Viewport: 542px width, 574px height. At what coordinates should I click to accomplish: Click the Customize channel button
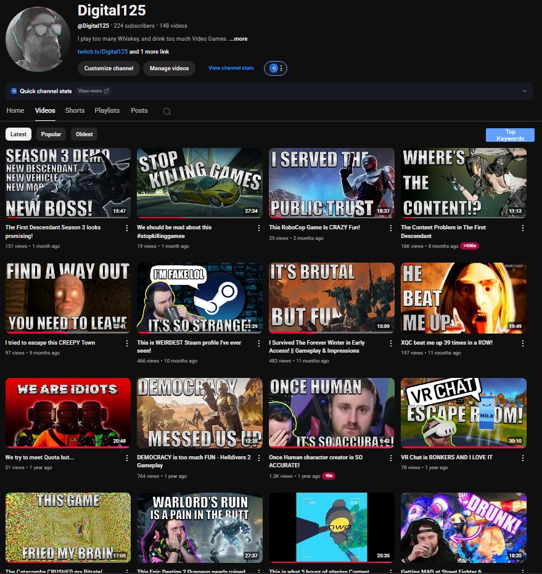tap(109, 68)
